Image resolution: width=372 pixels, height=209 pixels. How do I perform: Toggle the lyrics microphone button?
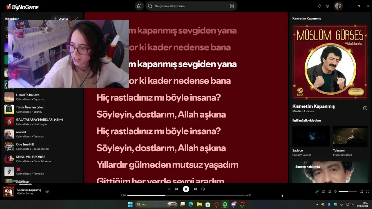[x=317, y=192]
